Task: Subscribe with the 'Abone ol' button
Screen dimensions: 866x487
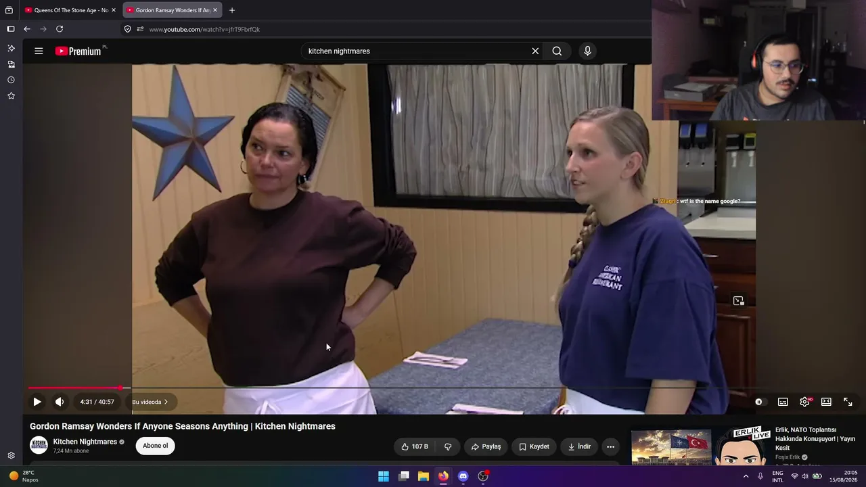Action: click(156, 446)
